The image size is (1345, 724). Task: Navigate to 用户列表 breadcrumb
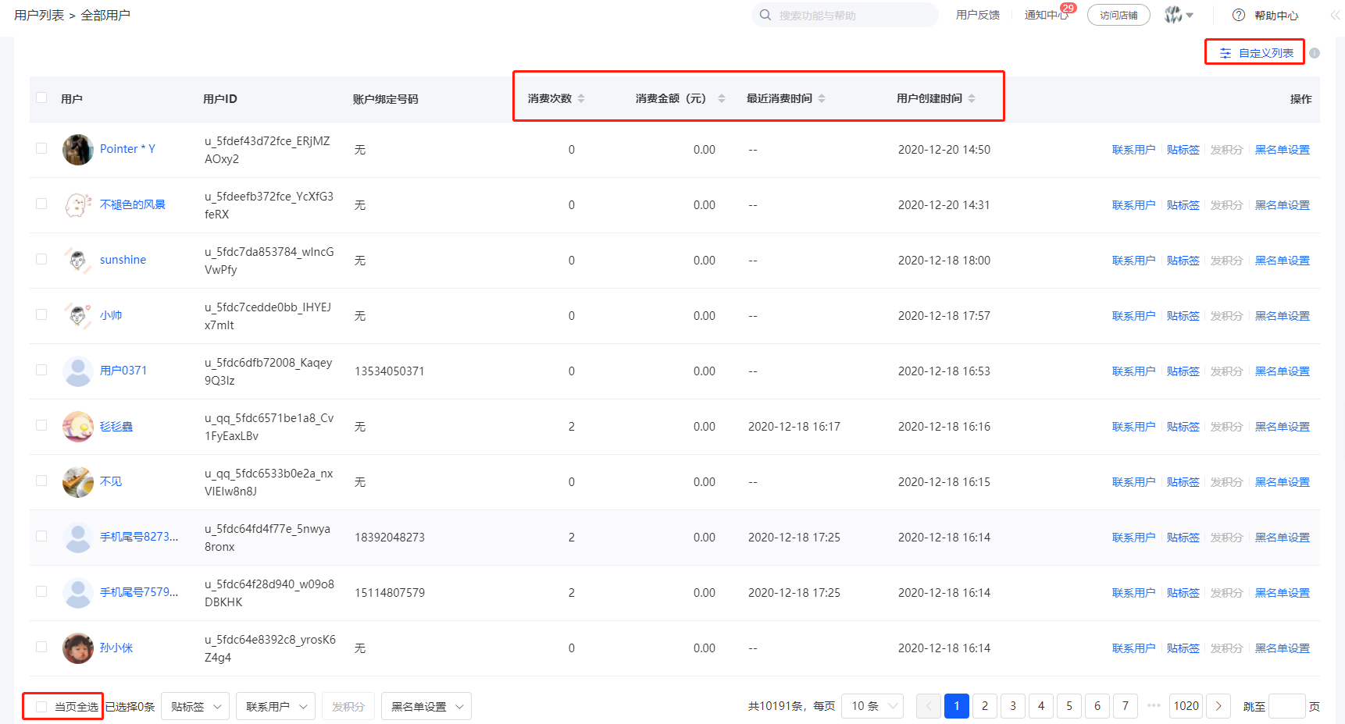coord(39,15)
